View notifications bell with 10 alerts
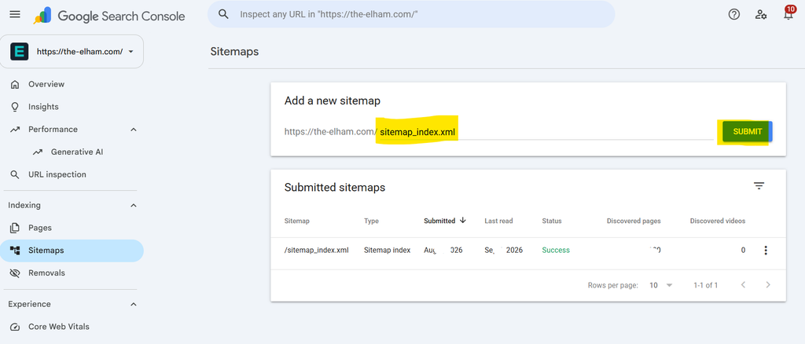This screenshot has height=344, width=805. 788,13
